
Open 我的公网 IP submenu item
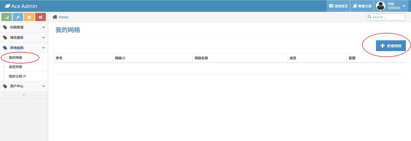17,76
